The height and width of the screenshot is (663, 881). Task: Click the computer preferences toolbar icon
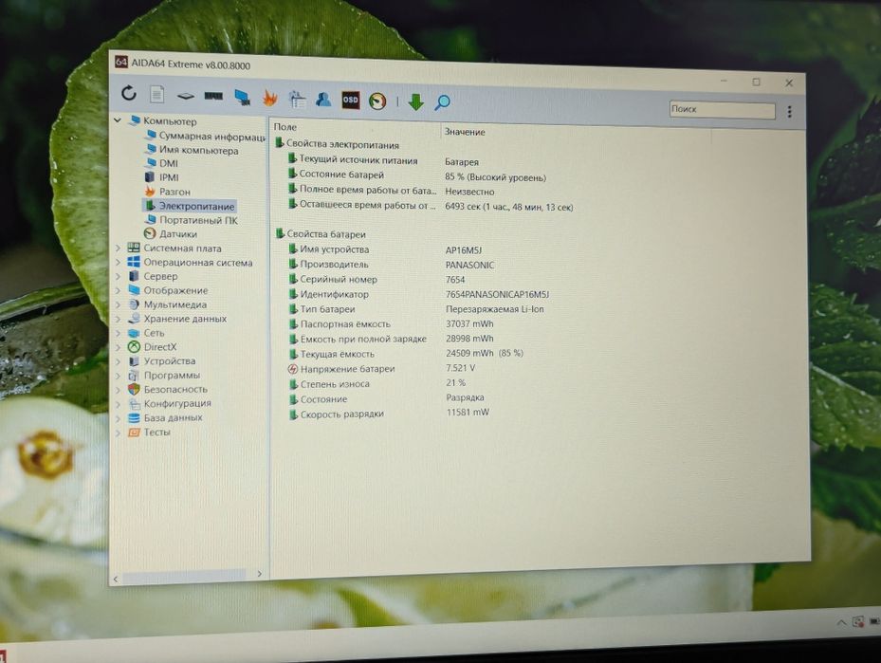pos(297,100)
